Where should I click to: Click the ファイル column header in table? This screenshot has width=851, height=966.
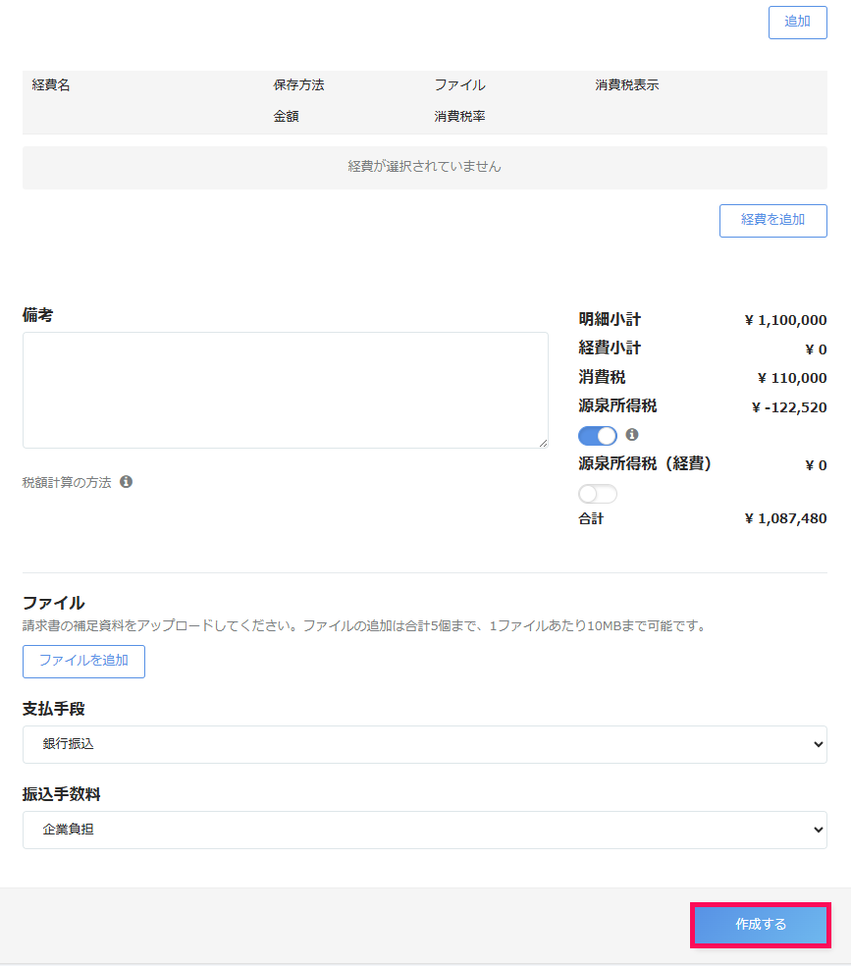[459, 85]
